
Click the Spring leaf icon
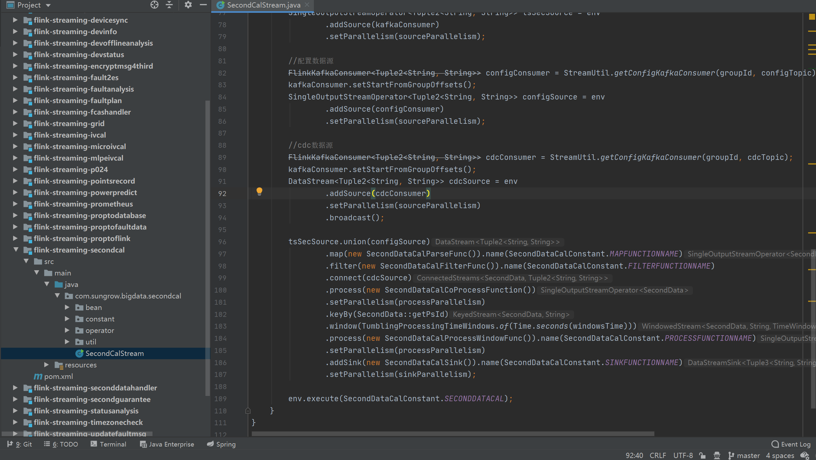coord(210,444)
